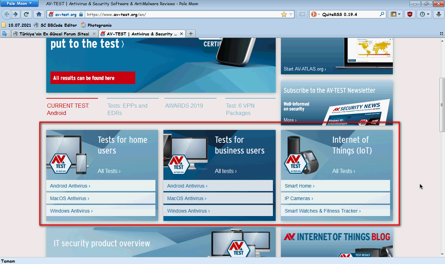Open the Smart Home link
445x264 pixels.
point(335,186)
